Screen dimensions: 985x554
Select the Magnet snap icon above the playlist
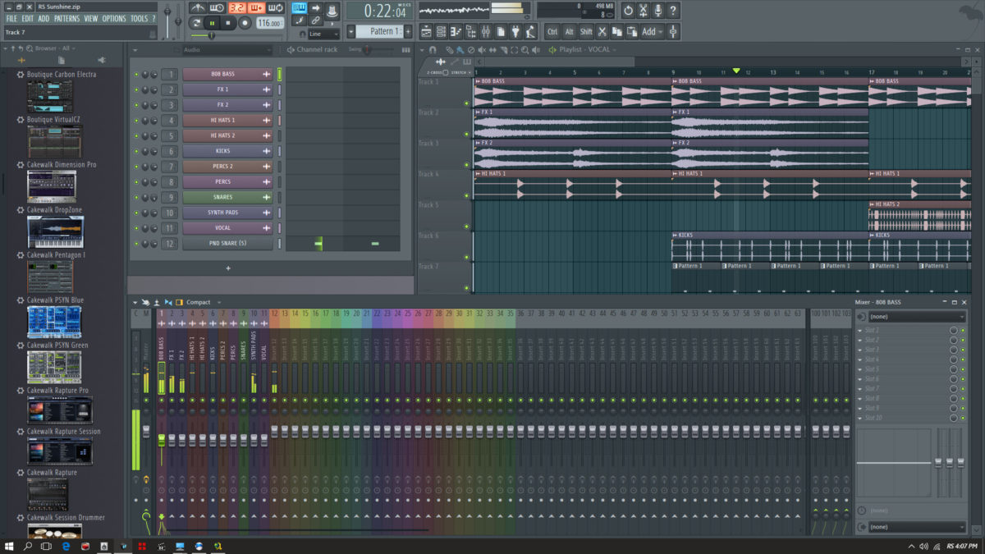[x=433, y=51]
